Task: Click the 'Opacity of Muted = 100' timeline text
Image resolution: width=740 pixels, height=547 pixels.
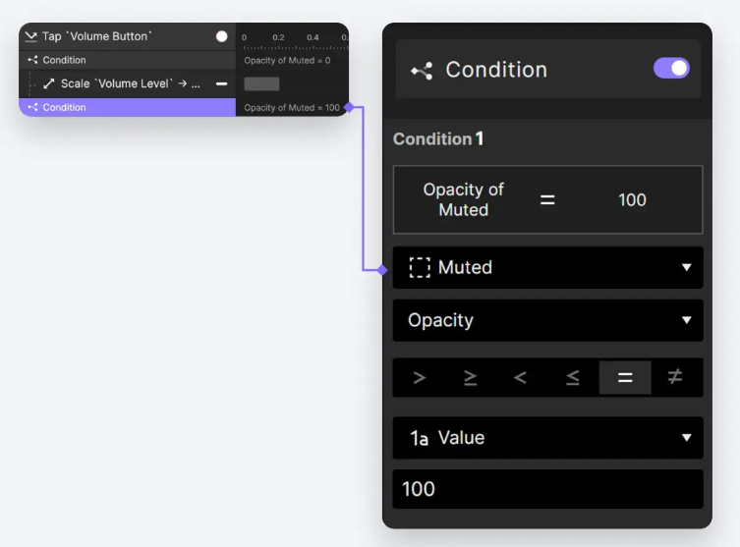Action: [292, 107]
